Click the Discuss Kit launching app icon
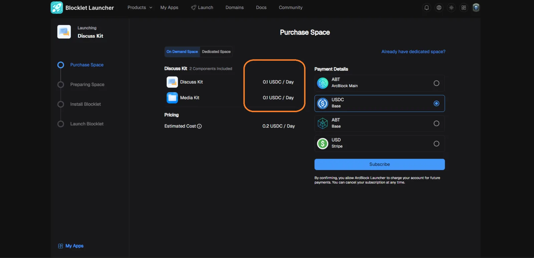 click(x=64, y=32)
